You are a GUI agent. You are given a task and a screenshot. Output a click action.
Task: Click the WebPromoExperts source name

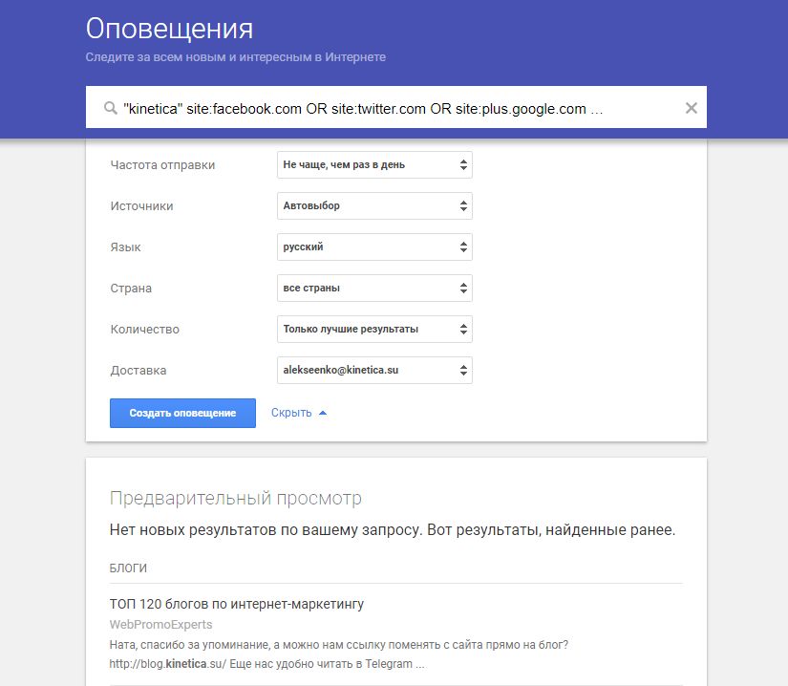coord(160,624)
